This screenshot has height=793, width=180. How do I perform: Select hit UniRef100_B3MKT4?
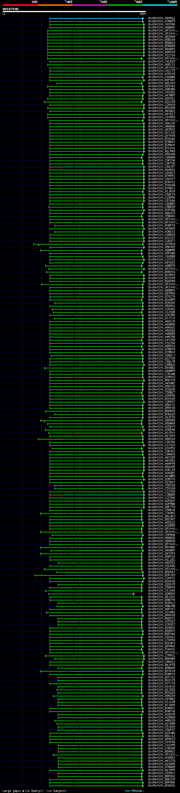coord(161,674)
